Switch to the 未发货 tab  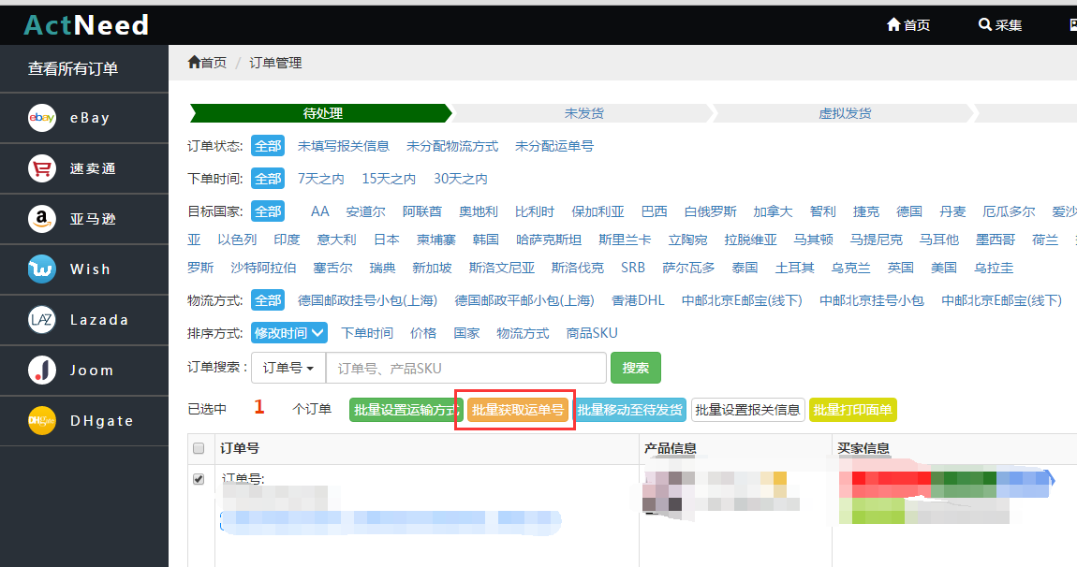point(583,112)
